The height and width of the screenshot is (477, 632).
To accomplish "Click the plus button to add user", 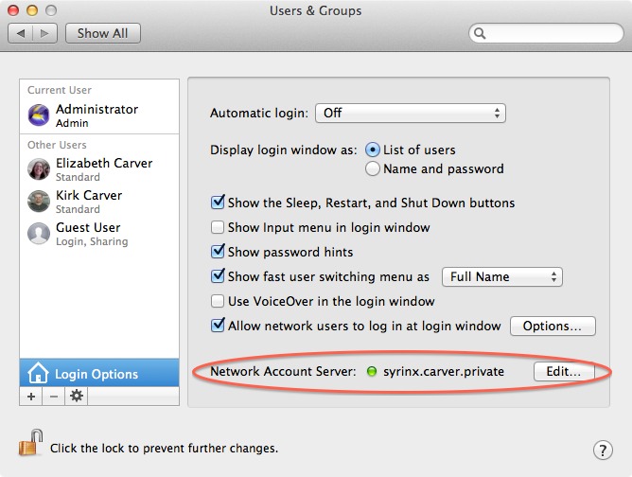I will pos(31,396).
